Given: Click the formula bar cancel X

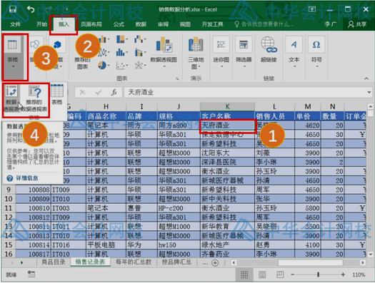Looking at the screenshot, I should (82, 93).
